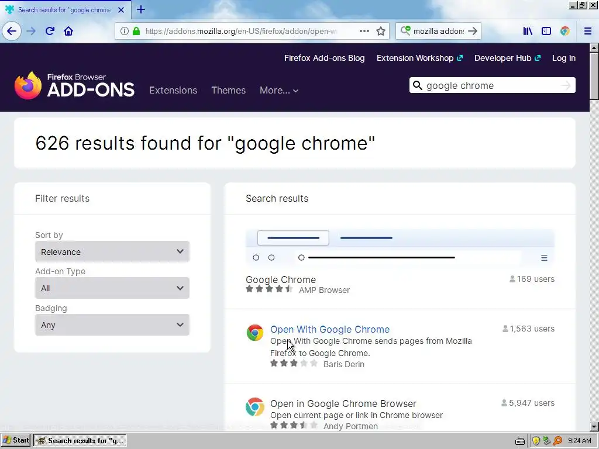Bookmark this page with the star
The height and width of the screenshot is (449, 599).
380,31
